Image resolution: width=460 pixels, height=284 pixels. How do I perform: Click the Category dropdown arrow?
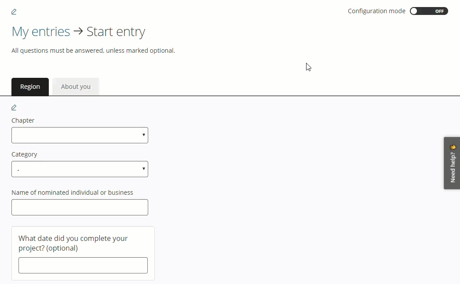pos(144,169)
